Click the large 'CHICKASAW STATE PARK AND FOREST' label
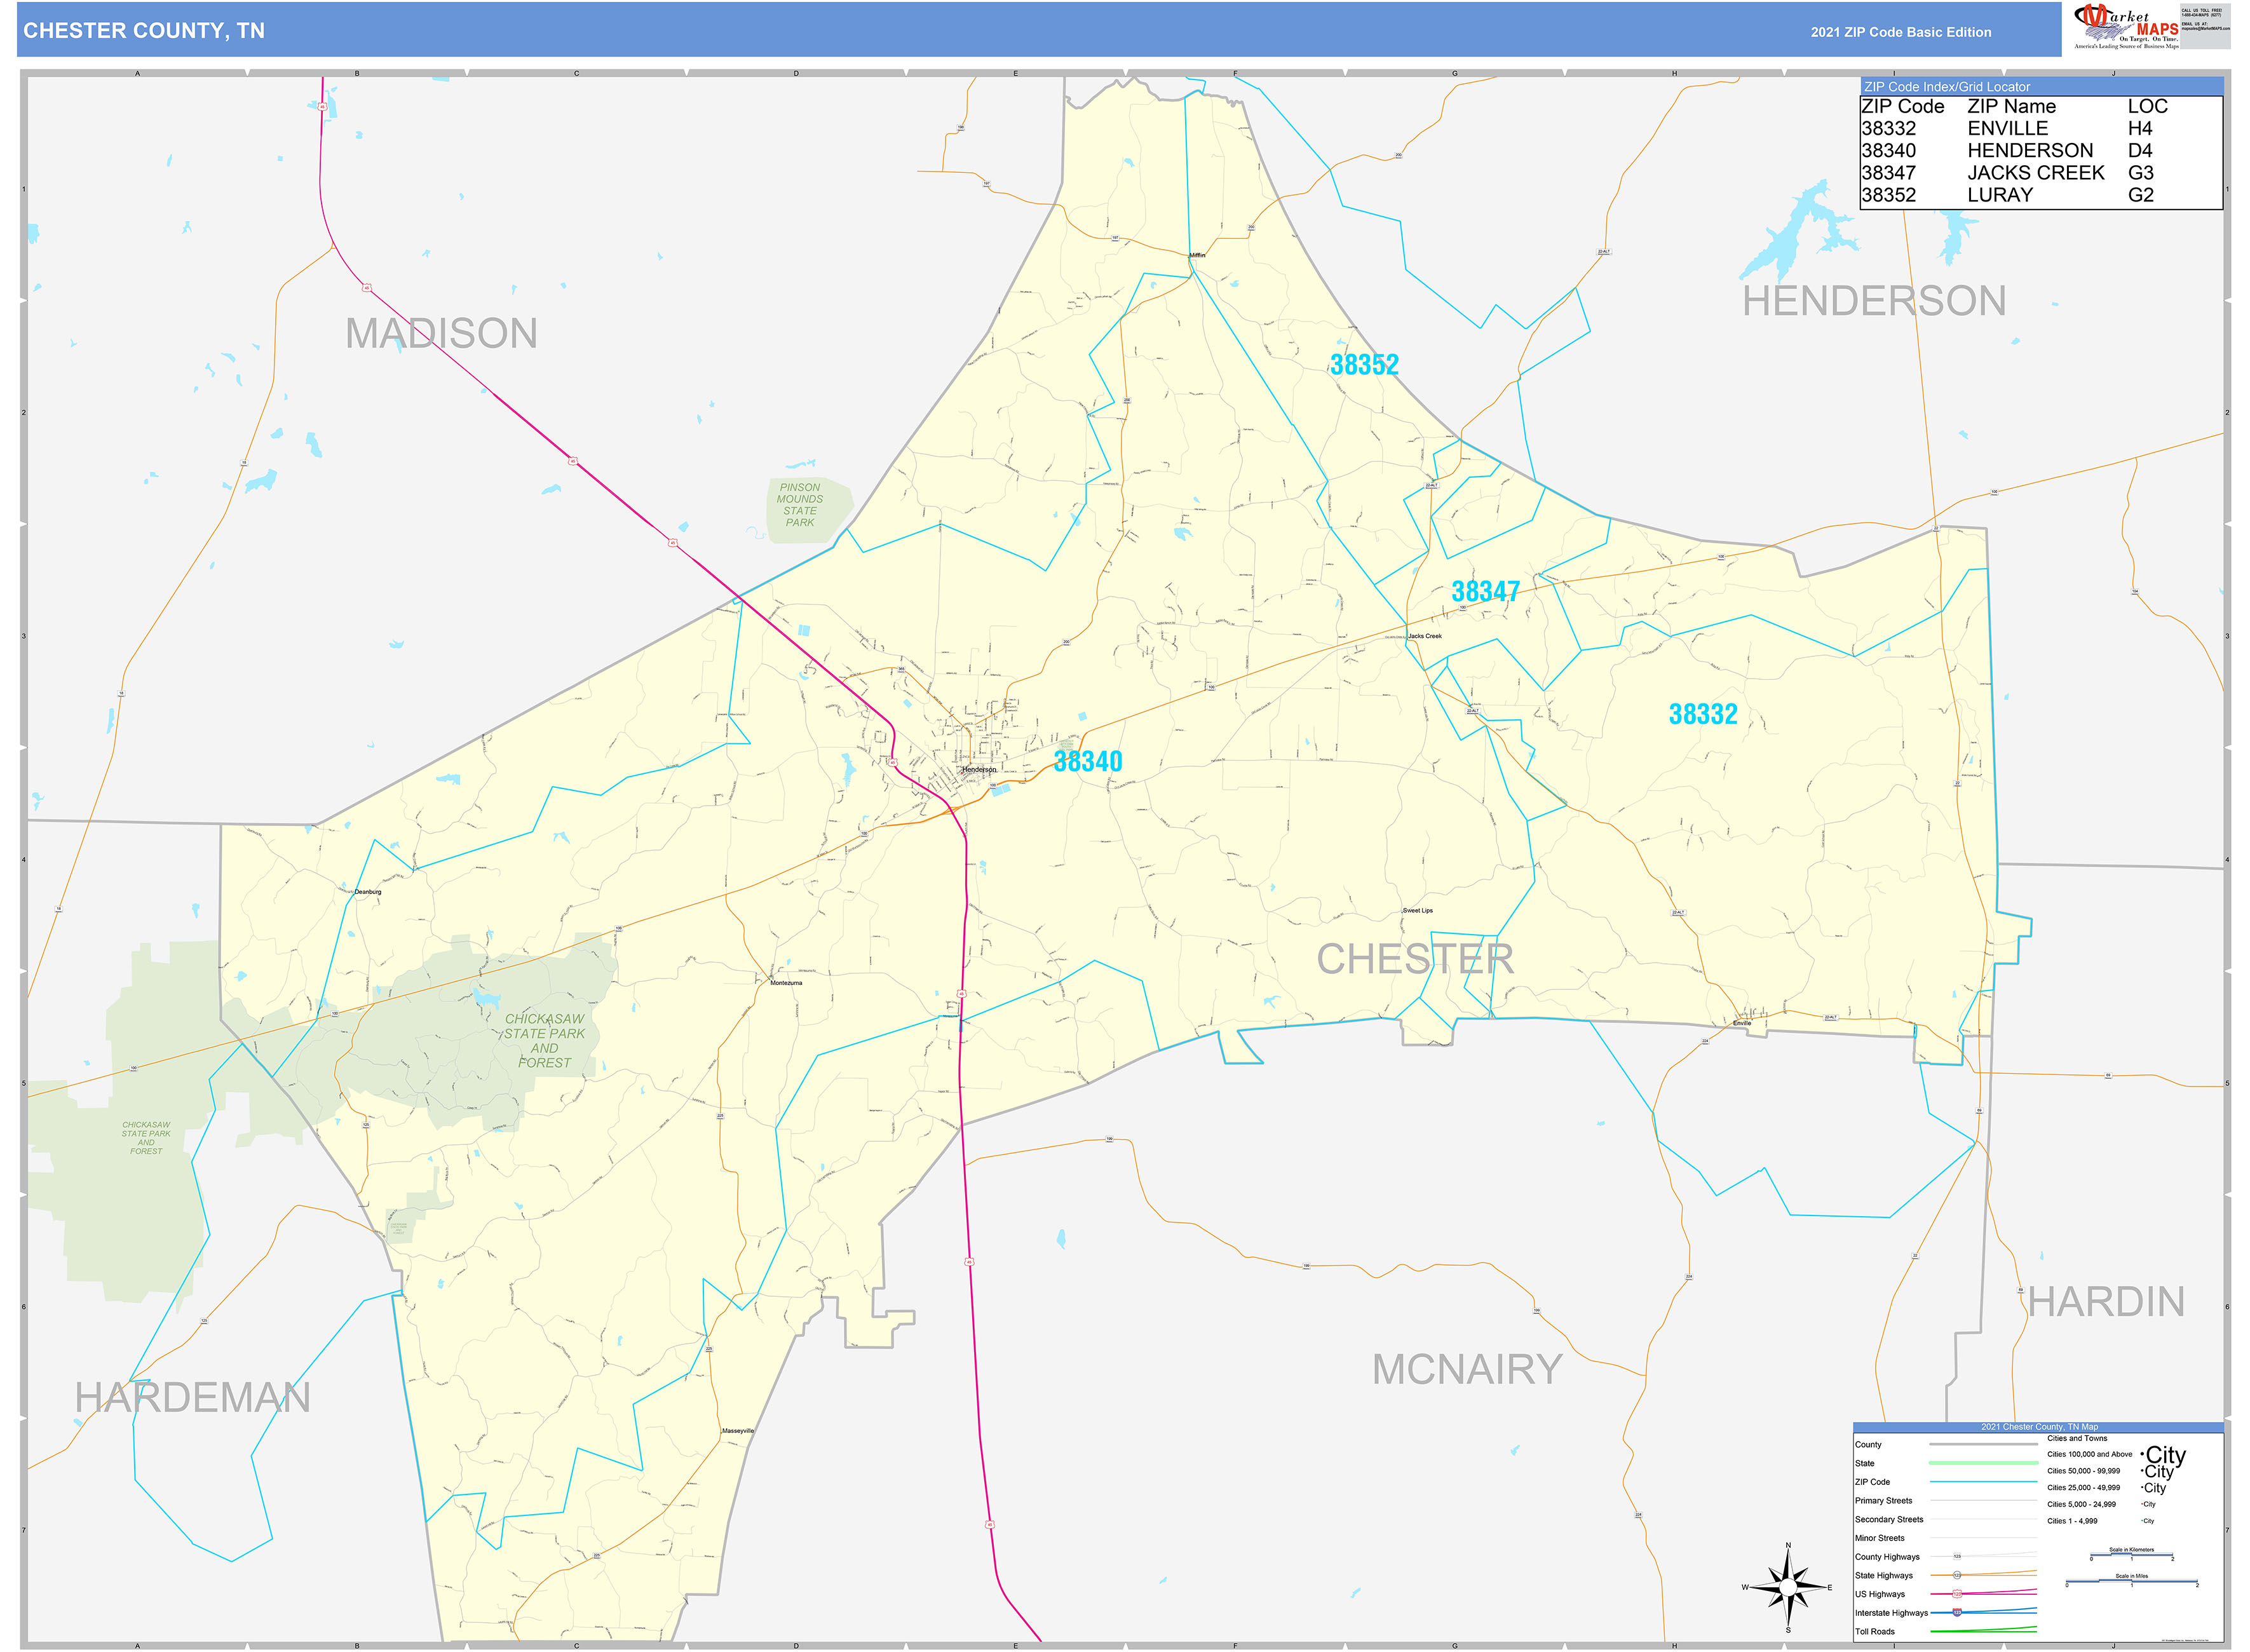Screen dimensions: 2250x1652 544,1041
